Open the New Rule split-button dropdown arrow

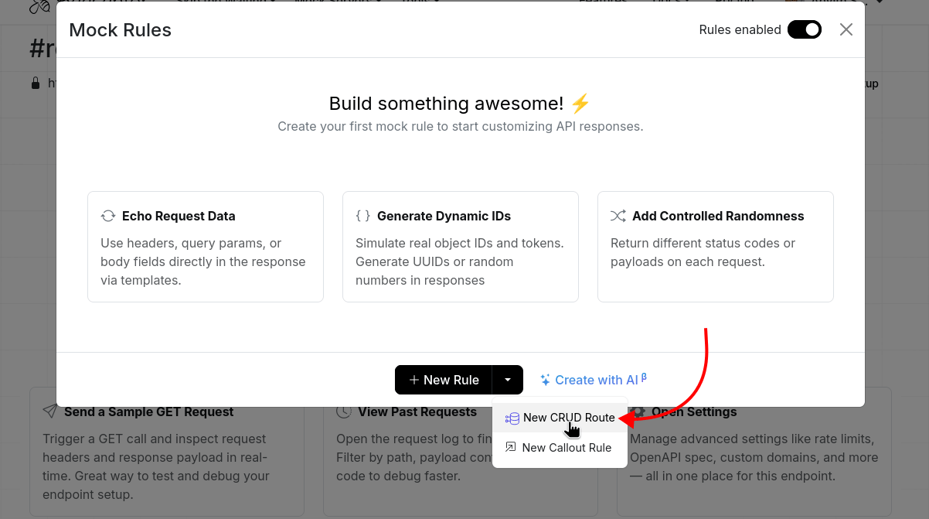tap(508, 380)
